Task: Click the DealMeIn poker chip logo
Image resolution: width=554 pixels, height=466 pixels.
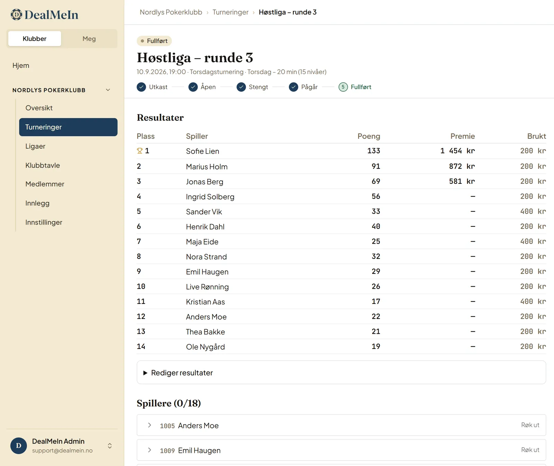Action: click(x=16, y=15)
